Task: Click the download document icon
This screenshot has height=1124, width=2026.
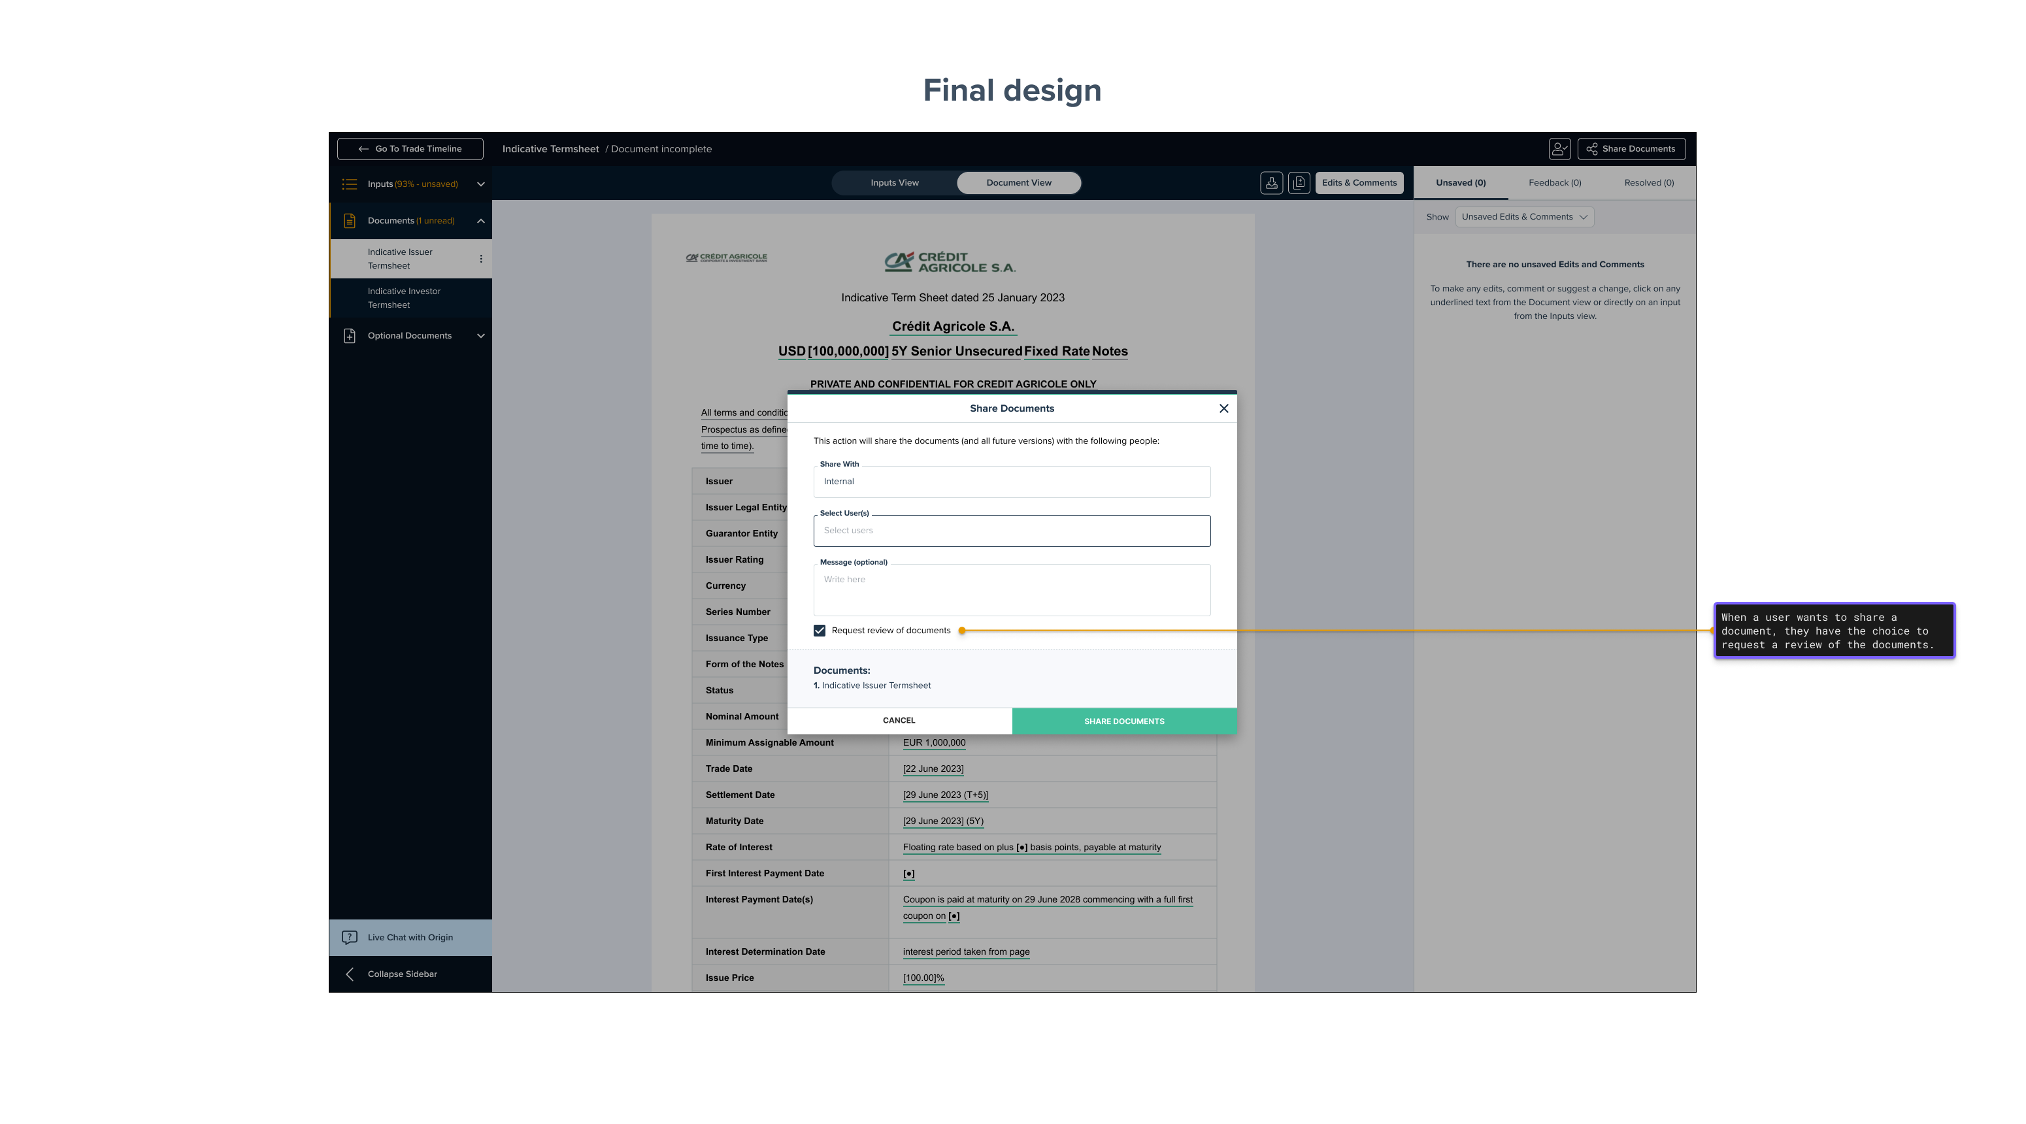Action: pos(1271,182)
